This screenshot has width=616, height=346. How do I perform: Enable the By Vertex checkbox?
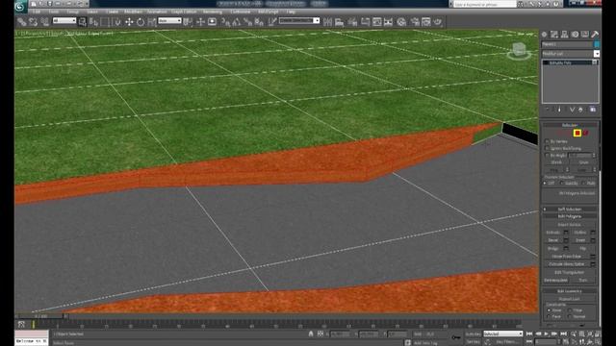tap(547, 141)
